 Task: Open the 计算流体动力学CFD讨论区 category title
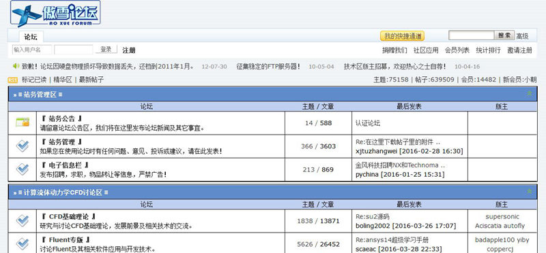[63, 192]
